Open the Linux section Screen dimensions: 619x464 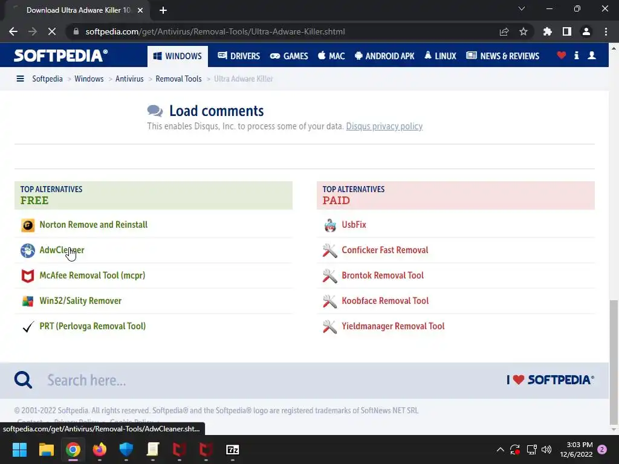click(x=440, y=56)
